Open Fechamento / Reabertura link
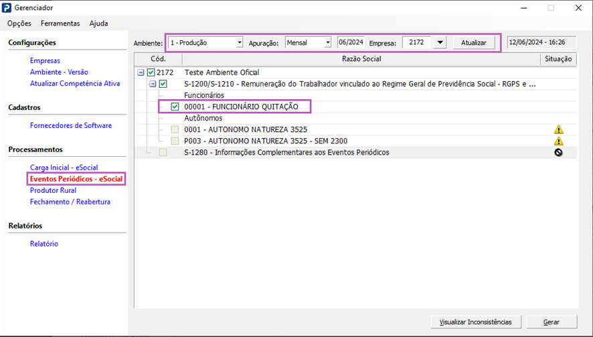Viewport: 593px width, 337px height. point(70,202)
